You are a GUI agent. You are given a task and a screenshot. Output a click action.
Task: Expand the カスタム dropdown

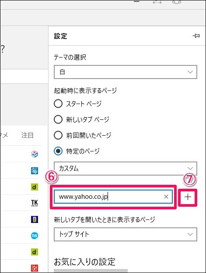(x=126, y=169)
